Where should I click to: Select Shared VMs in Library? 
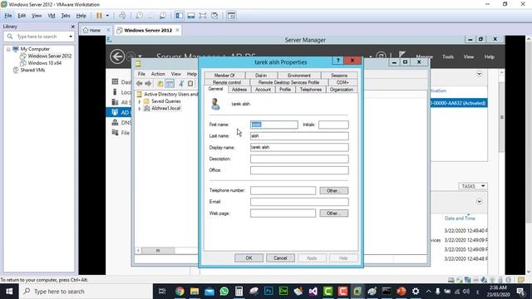pyautogui.click(x=32, y=70)
